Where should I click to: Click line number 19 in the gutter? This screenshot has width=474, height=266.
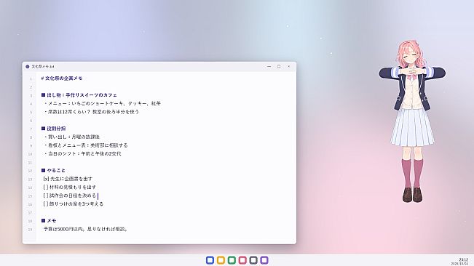pos(30,230)
